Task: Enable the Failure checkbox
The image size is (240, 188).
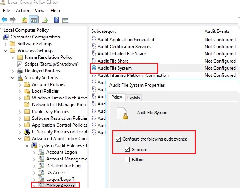Action: 128,160
